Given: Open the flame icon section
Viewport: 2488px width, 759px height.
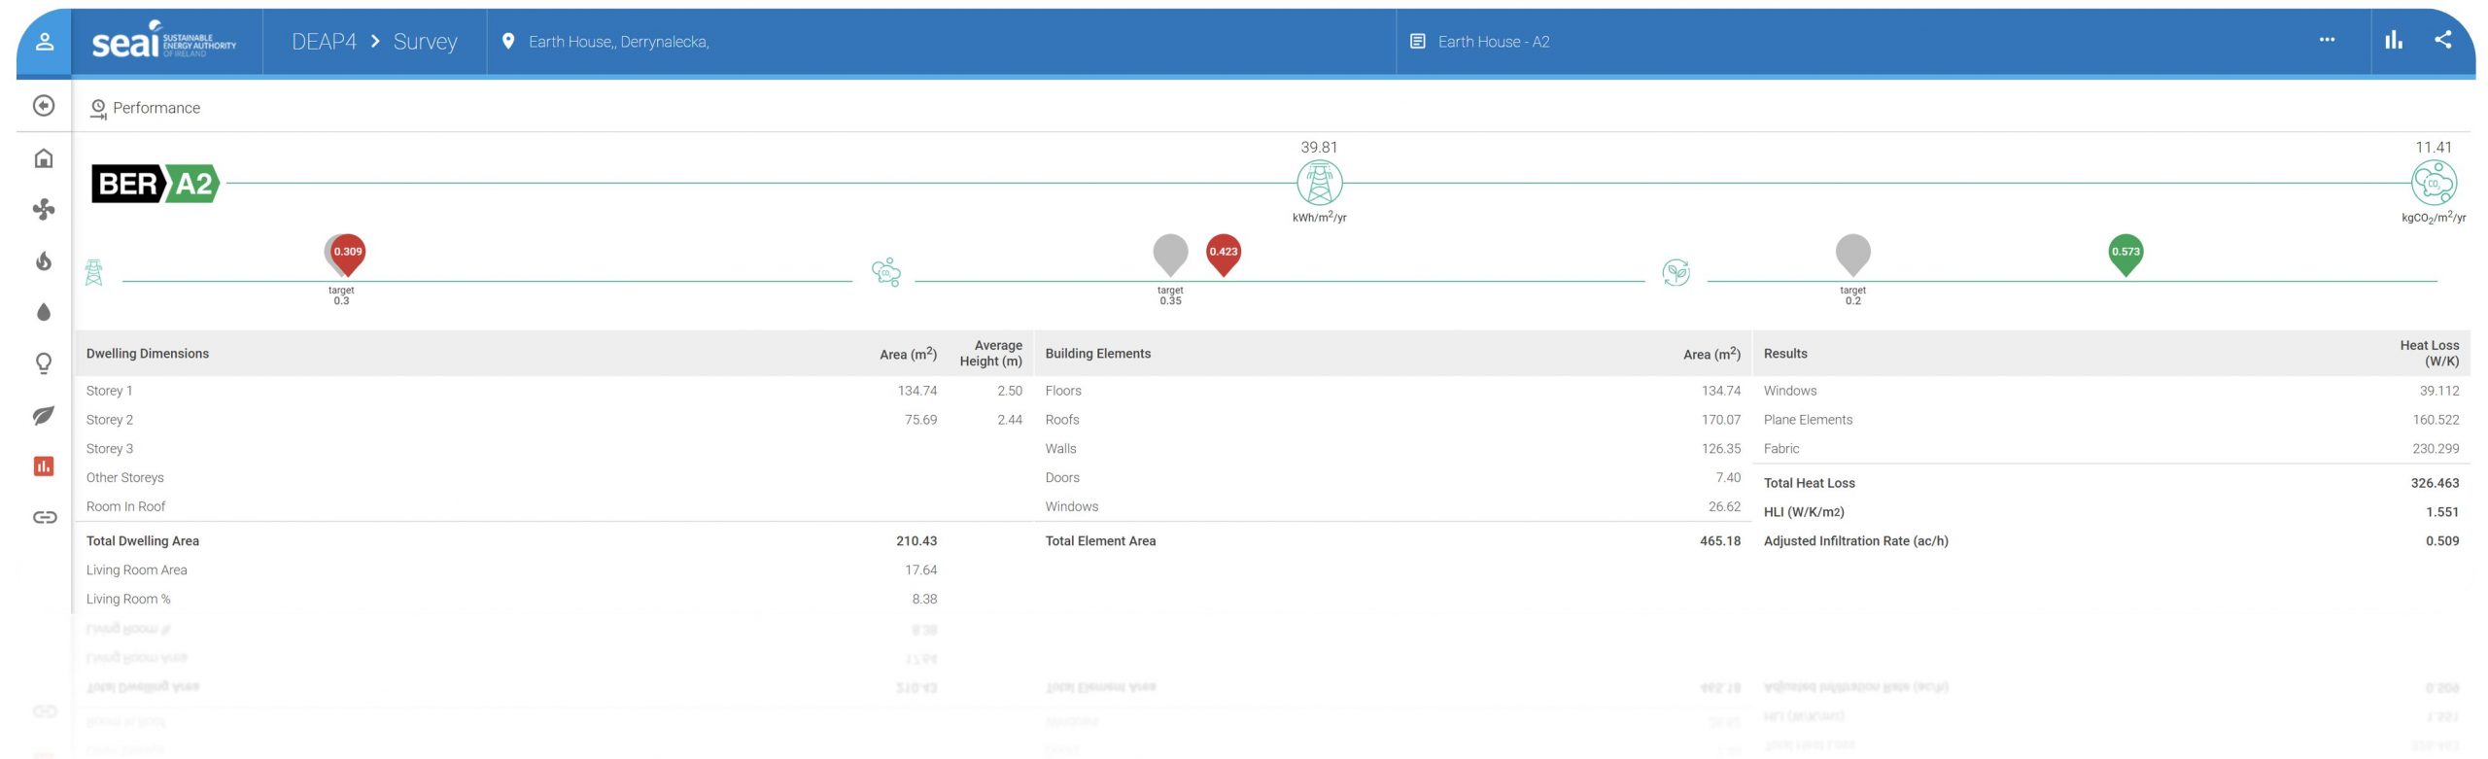Looking at the screenshot, I should [44, 261].
